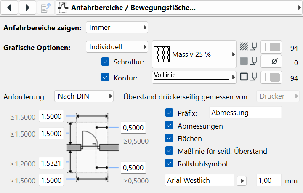Expand the Anforderung Nach DIN dropdown

[84, 96]
